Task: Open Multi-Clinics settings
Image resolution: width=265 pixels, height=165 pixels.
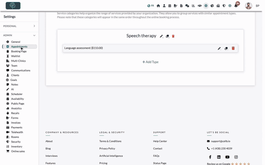Action: pos(18,61)
